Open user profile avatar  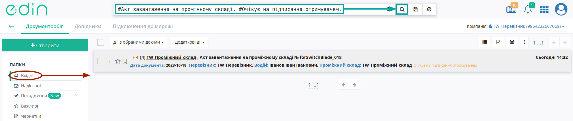[x=561, y=9]
